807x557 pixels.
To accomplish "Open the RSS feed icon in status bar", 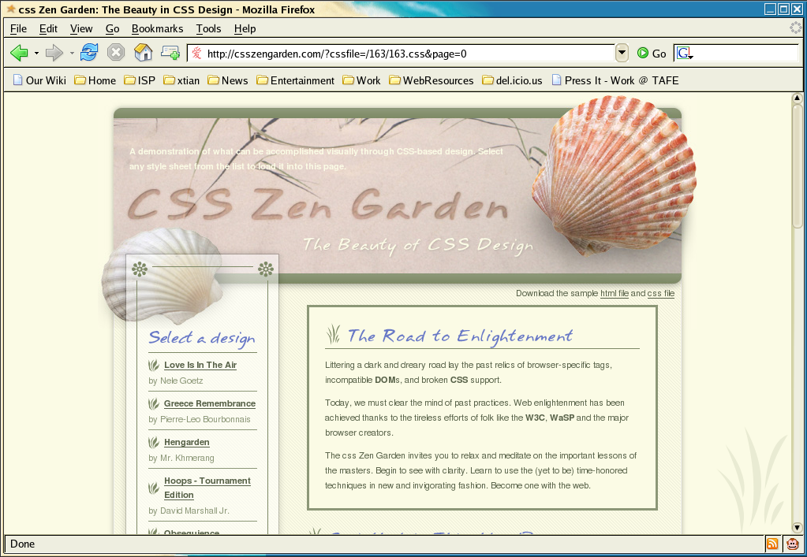I will [772, 544].
